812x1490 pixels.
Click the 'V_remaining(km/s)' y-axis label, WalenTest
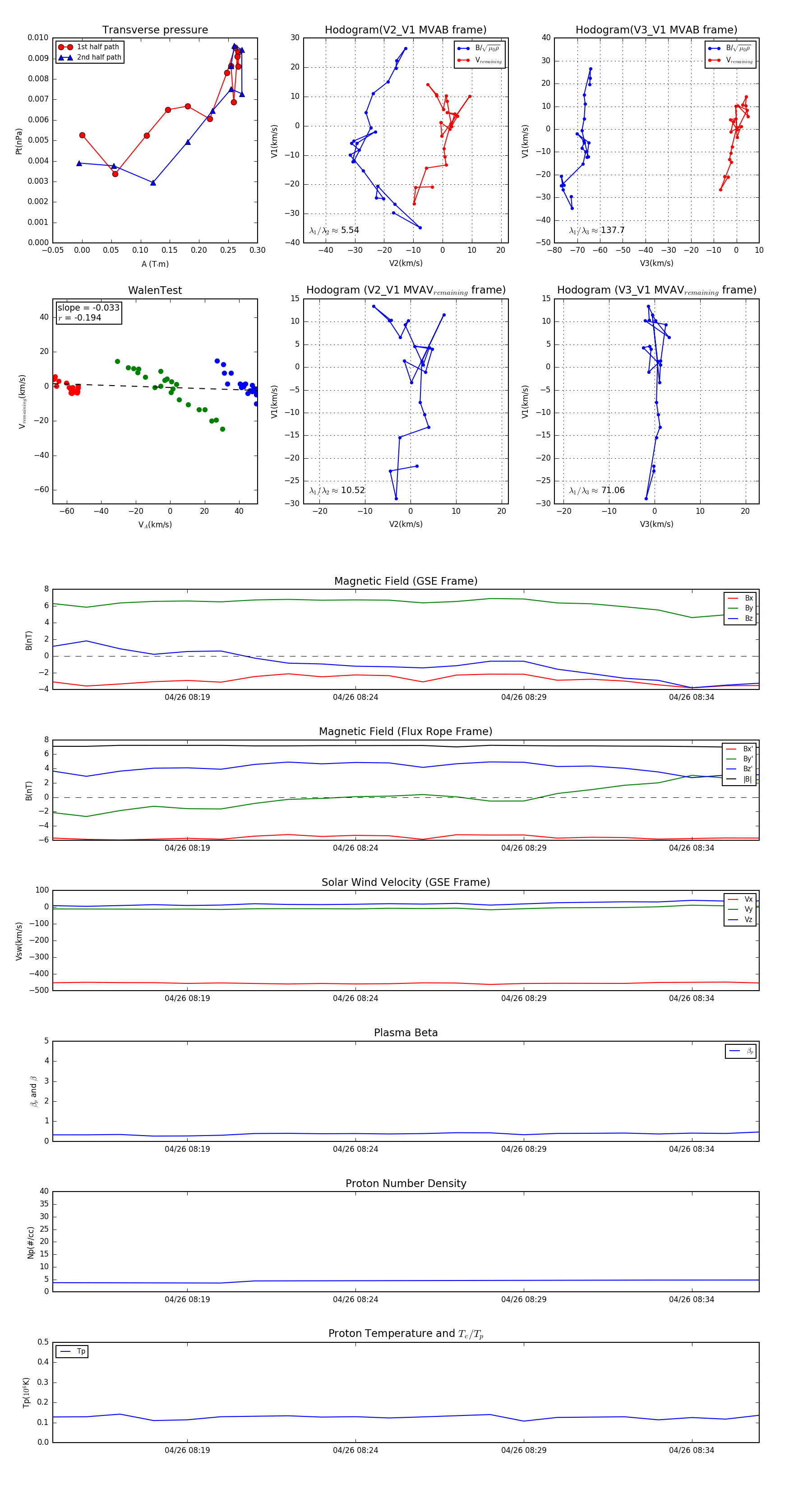point(22,401)
